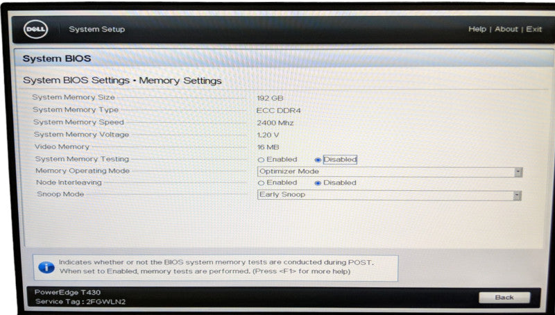
Task: Click the Dell logo icon
Action: click(x=36, y=29)
